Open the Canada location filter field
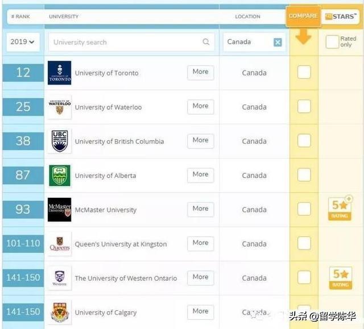 254,42
